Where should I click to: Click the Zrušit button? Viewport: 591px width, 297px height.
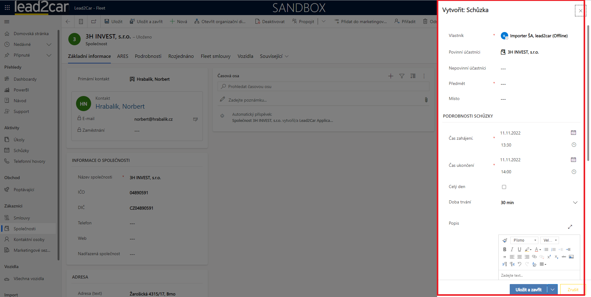pos(573,290)
